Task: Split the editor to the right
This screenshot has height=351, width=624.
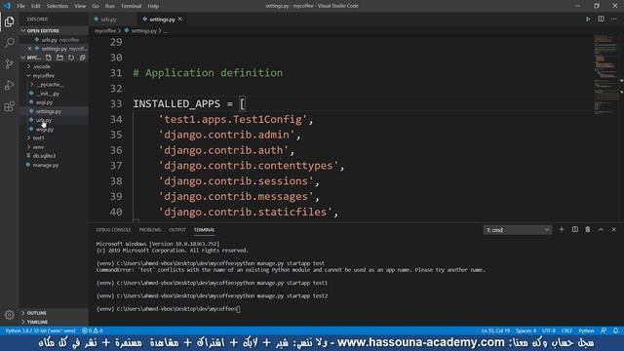Action: [x=601, y=19]
